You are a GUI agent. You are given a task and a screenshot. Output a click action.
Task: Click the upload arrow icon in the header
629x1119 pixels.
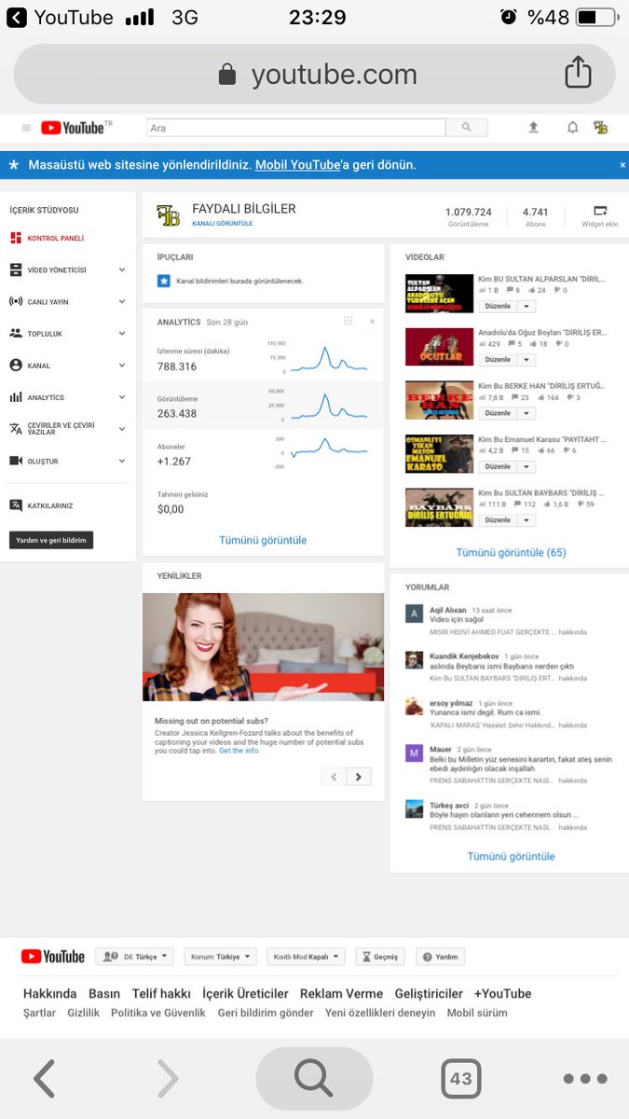coord(534,128)
